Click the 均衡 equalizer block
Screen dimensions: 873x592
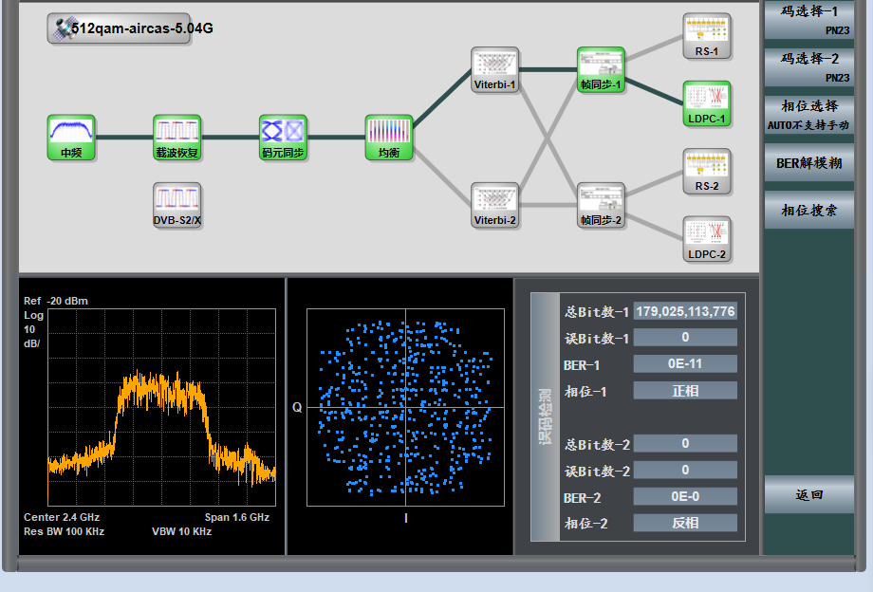click(389, 137)
